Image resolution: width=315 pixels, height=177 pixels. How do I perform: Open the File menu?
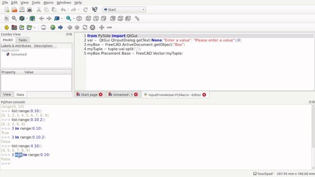5,2
